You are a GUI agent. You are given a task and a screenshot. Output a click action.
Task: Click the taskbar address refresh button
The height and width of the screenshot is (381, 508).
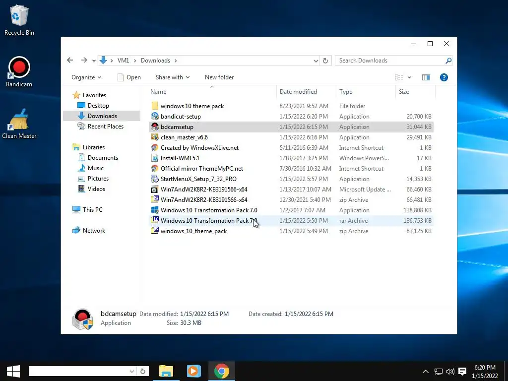point(143,371)
